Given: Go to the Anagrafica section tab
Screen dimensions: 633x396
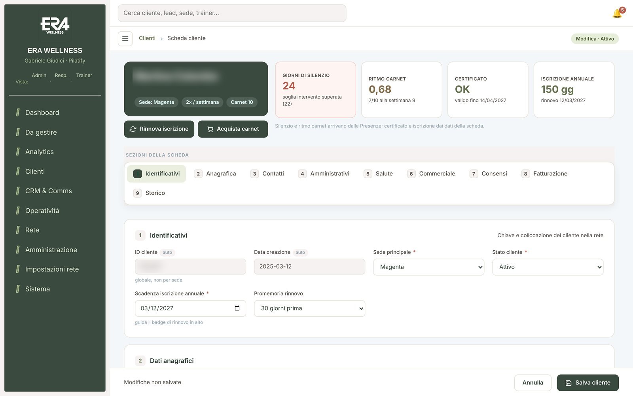Looking at the screenshot, I should point(215,173).
